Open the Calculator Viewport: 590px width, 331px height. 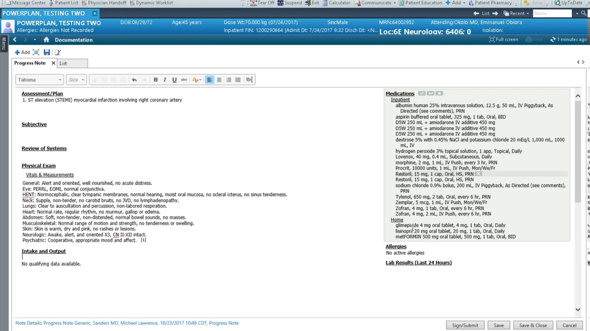(336, 3)
